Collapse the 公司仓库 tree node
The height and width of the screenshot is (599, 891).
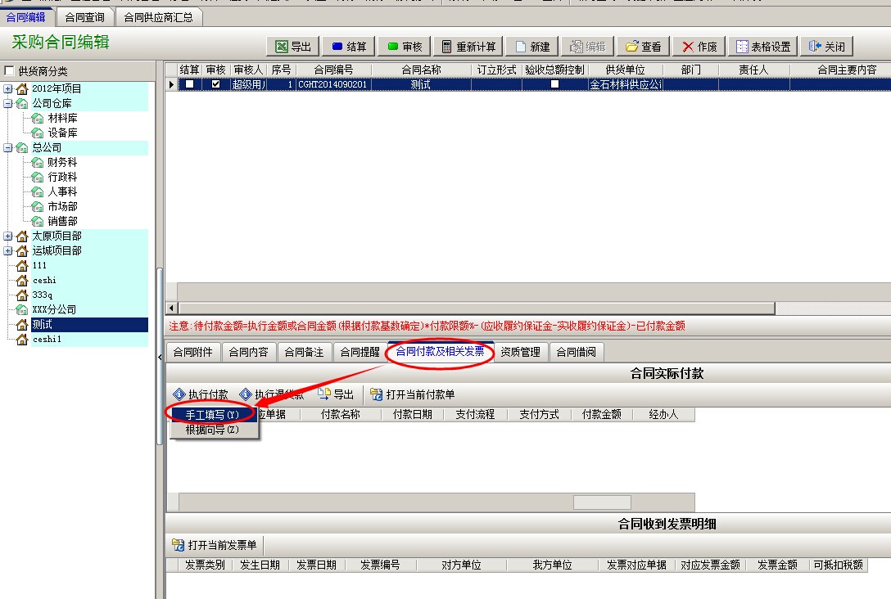8,104
